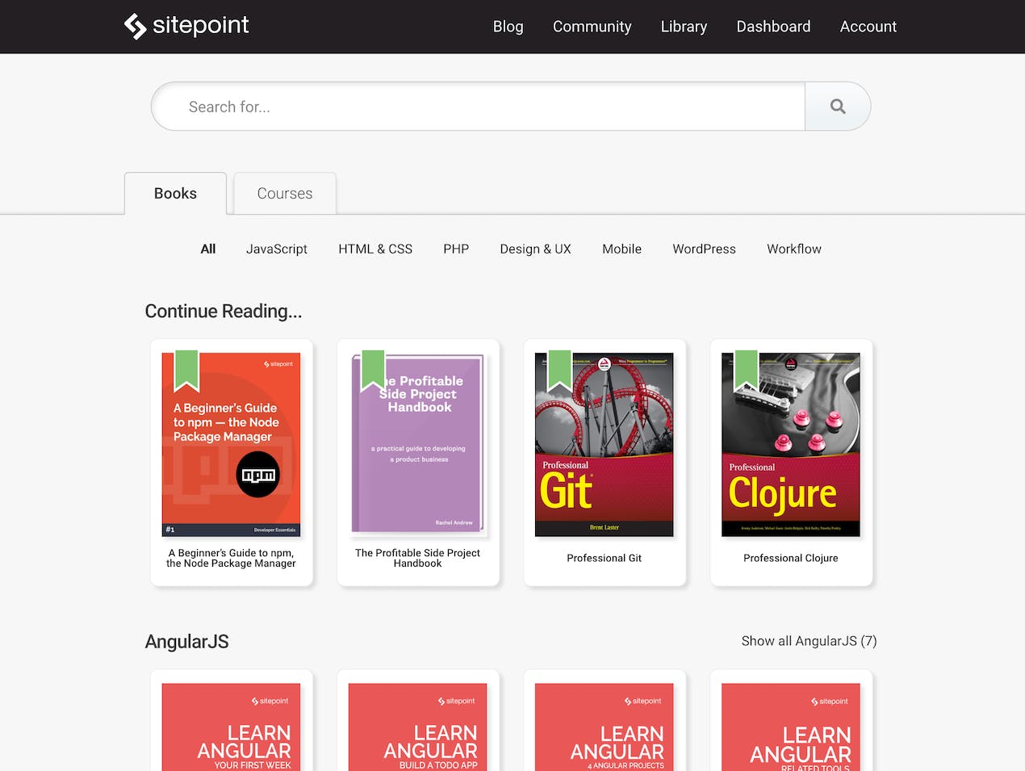
Task: Select the All category filter
Action: tap(208, 249)
